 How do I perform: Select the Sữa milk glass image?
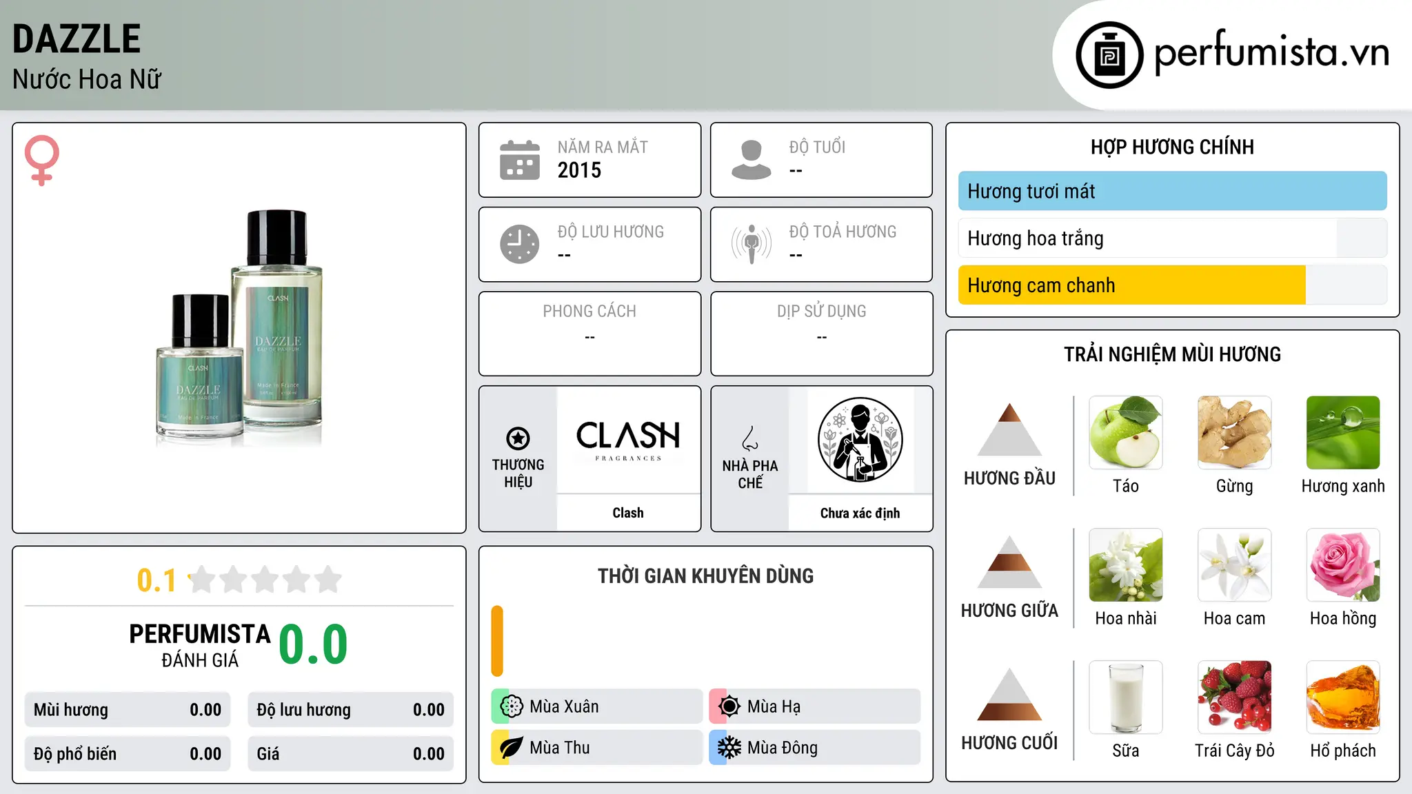[x=1126, y=698]
